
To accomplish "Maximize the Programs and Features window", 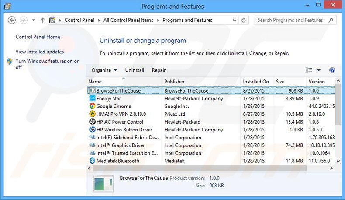I will coord(318,5).
